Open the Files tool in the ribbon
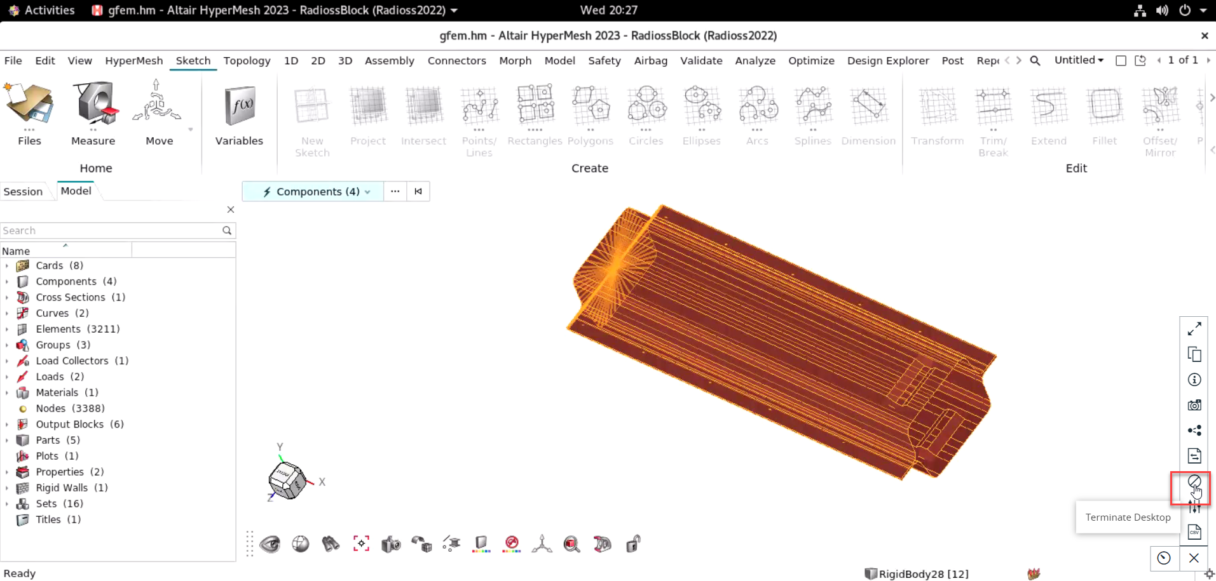This screenshot has height=581, width=1216. tap(29, 113)
